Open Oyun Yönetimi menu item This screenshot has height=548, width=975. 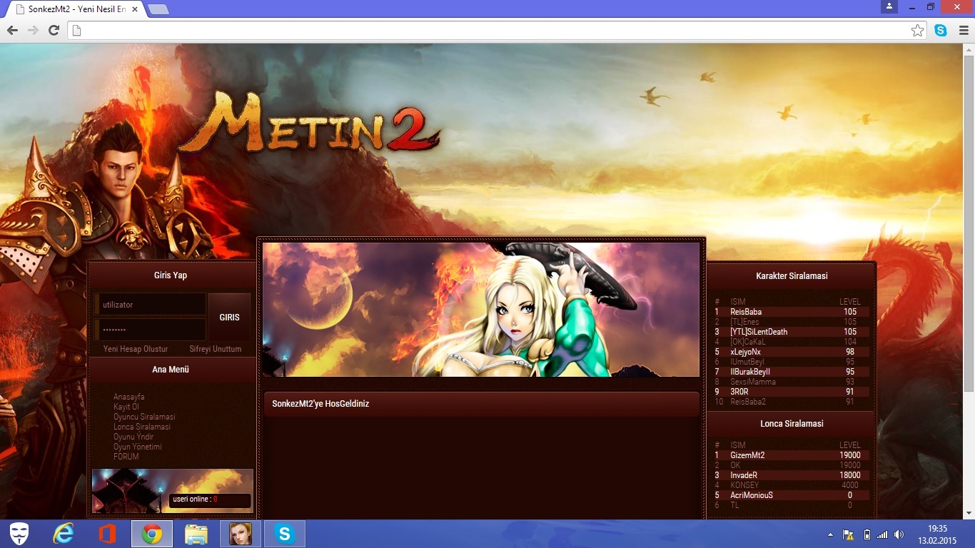[138, 447]
